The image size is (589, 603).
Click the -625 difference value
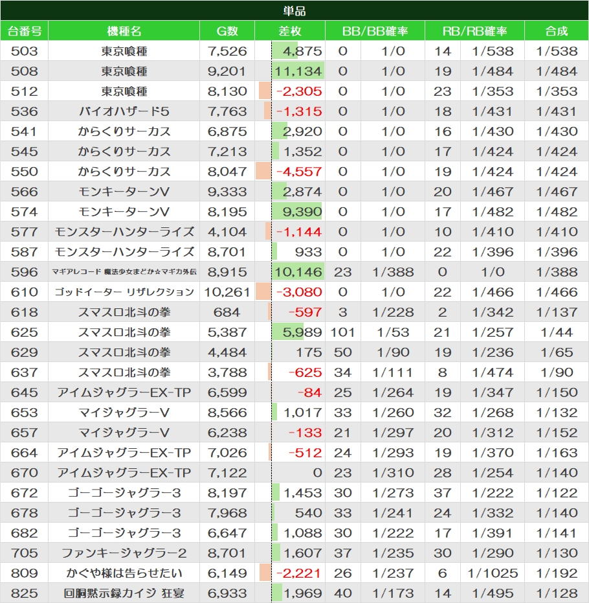tap(305, 372)
